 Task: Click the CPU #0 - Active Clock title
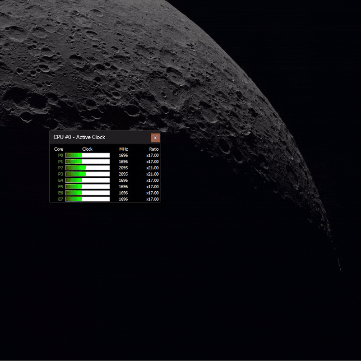(79, 137)
